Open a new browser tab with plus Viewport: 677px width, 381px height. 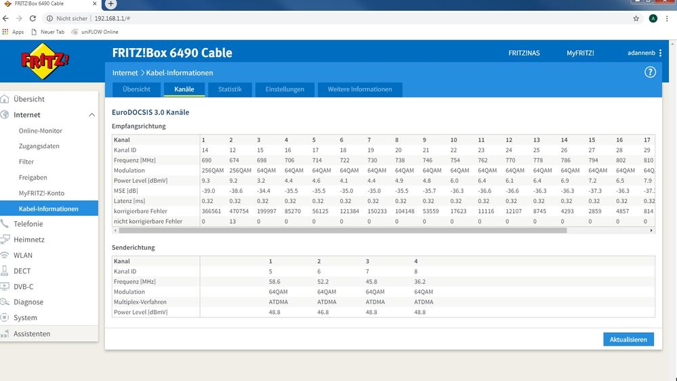[110, 4]
